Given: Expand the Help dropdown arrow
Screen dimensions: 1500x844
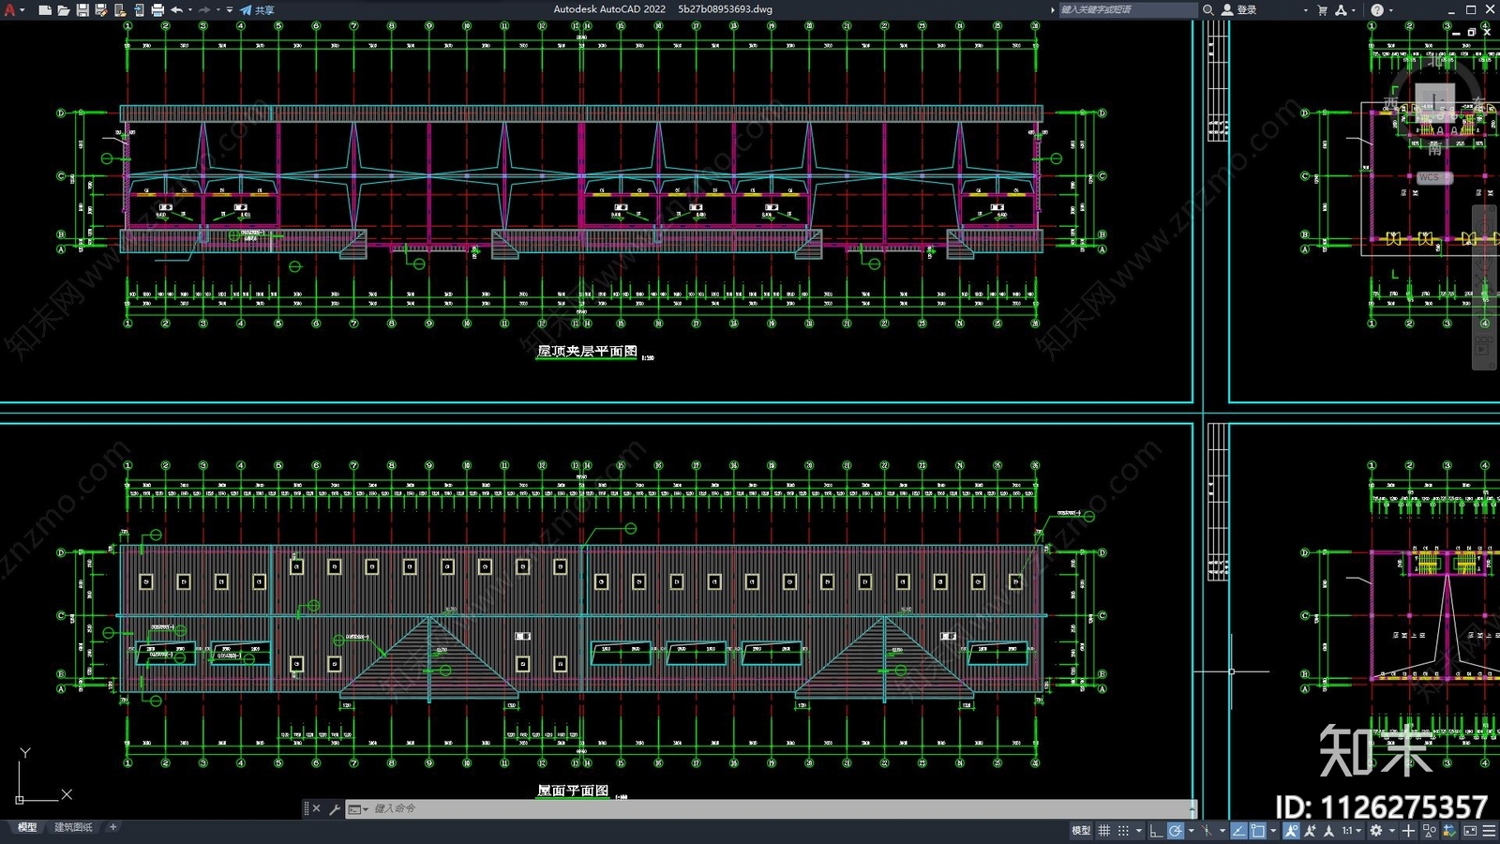Looking at the screenshot, I should [1390, 9].
